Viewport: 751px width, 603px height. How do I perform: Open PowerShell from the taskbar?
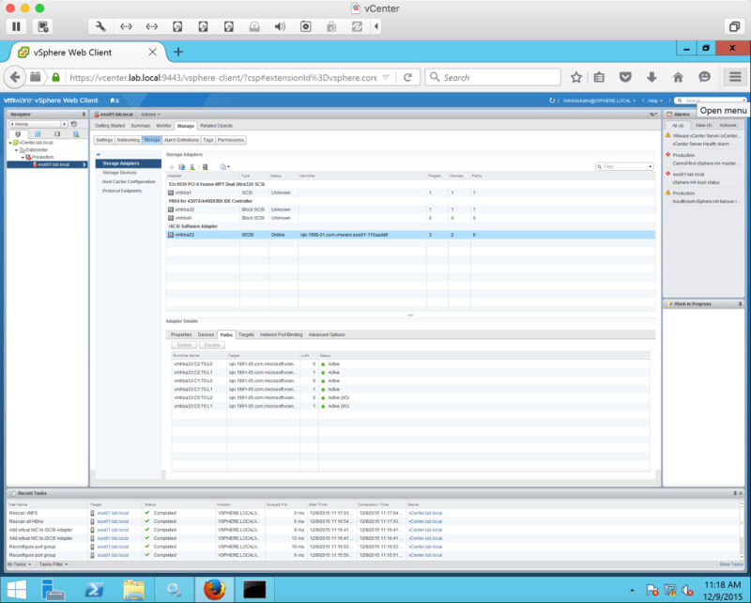point(94,588)
